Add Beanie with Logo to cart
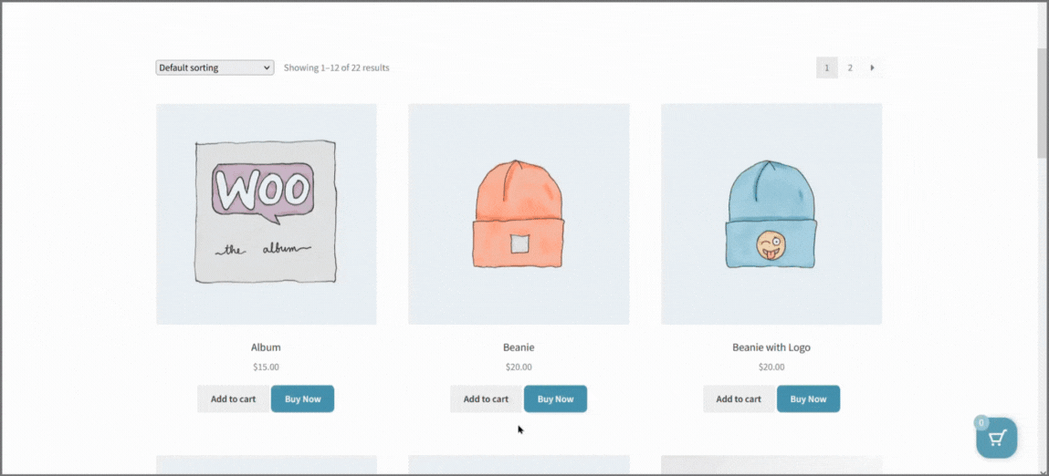The height and width of the screenshot is (476, 1049). click(739, 399)
